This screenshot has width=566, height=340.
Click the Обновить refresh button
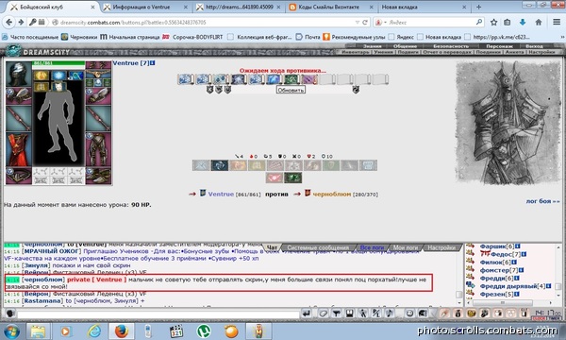pos(291,90)
